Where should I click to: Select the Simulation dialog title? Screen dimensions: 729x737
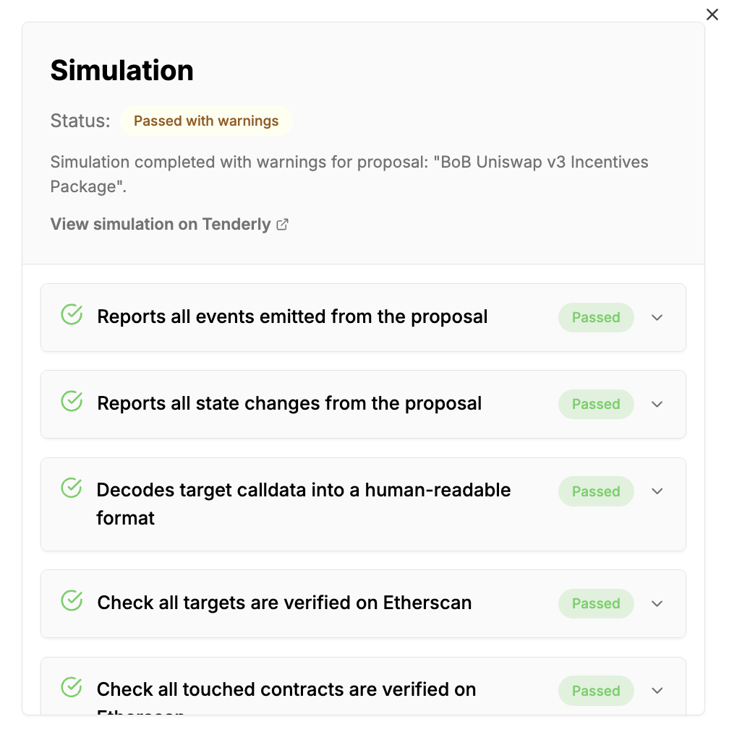coord(121,70)
